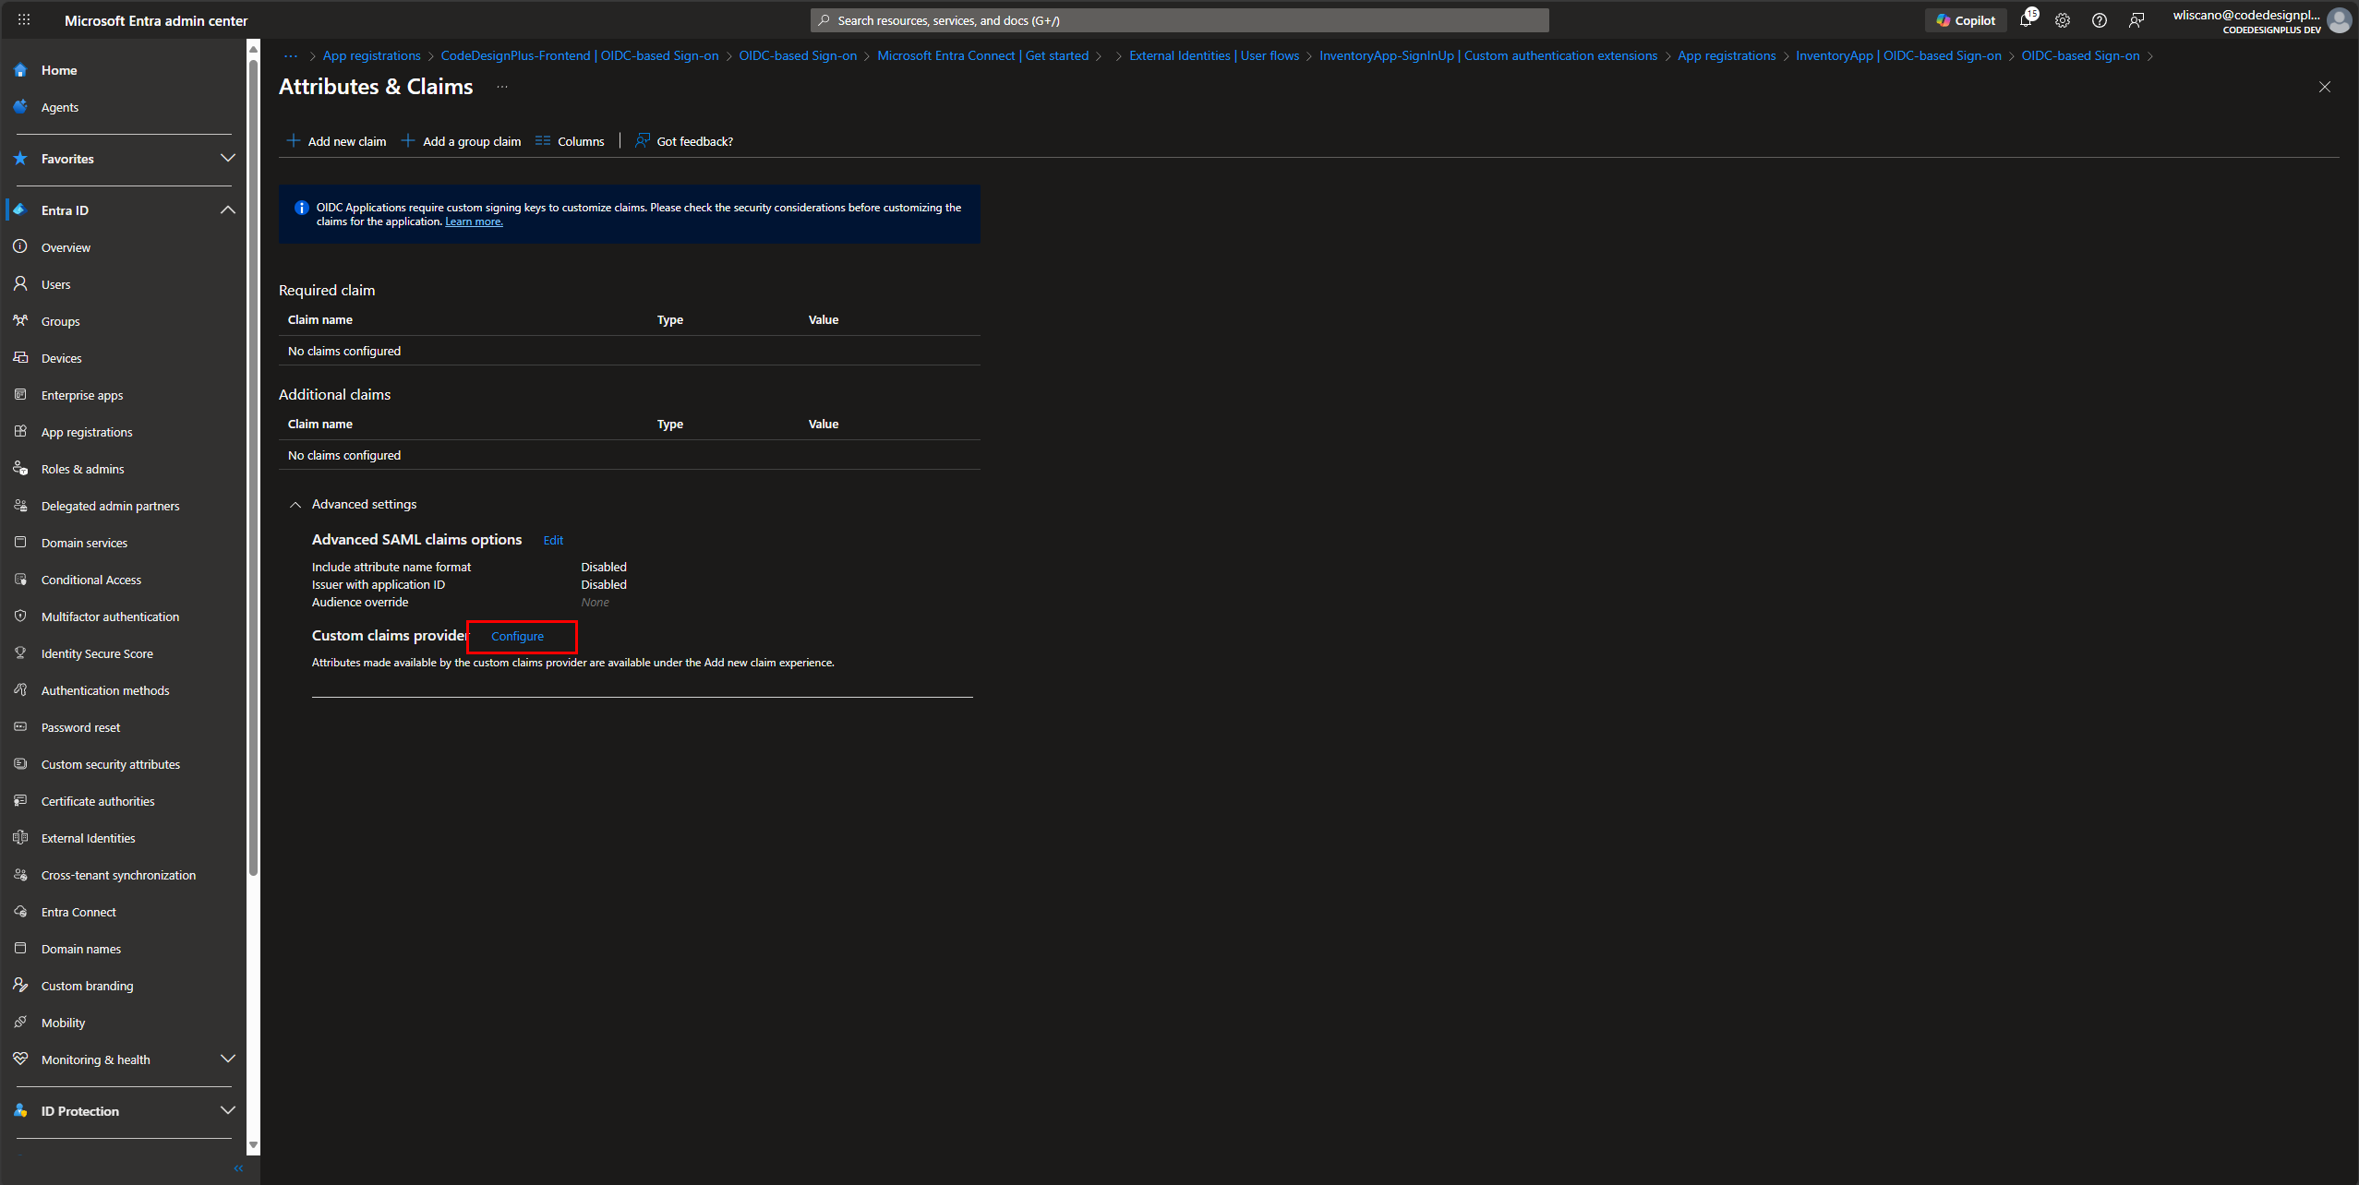Click the Agents icon in sidebar
This screenshot has height=1185, width=2359.
pos(20,106)
